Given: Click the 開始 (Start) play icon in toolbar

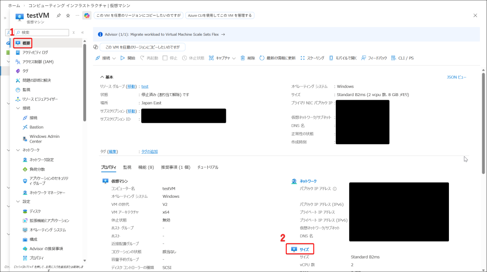Looking at the screenshot, I should 123,58.
